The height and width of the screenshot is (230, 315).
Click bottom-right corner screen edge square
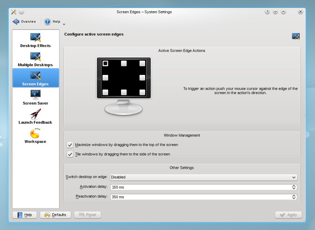(142, 92)
